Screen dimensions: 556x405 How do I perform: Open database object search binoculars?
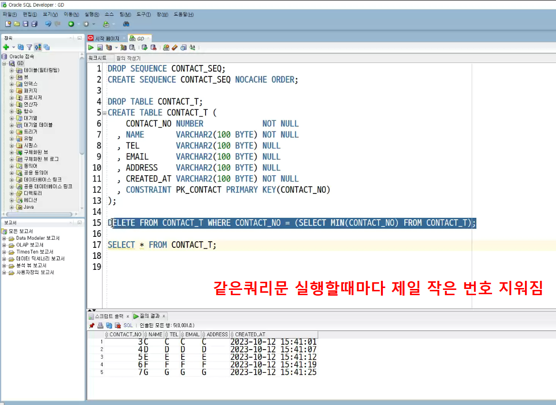[126, 24]
